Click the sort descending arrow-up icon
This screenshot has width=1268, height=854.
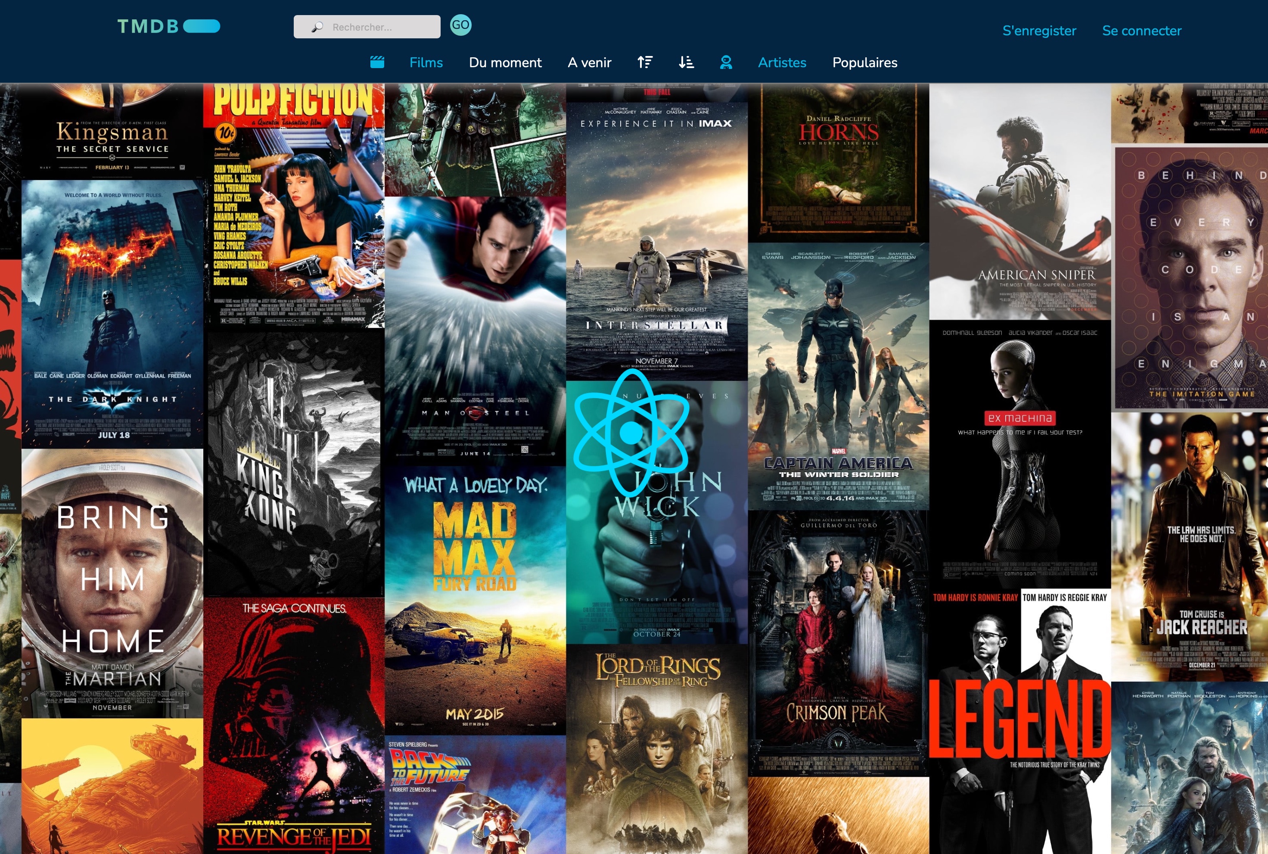(x=645, y=62)
